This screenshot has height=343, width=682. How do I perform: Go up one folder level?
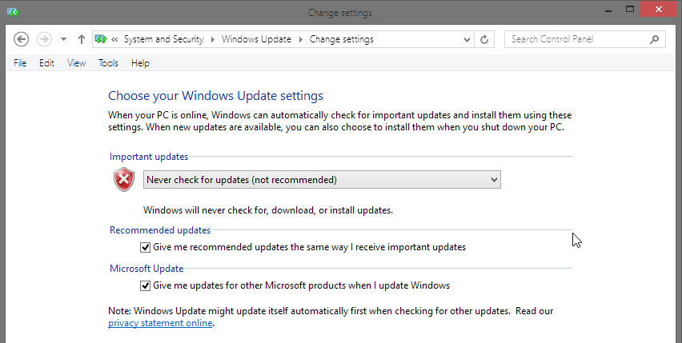(x=82, y=39)
